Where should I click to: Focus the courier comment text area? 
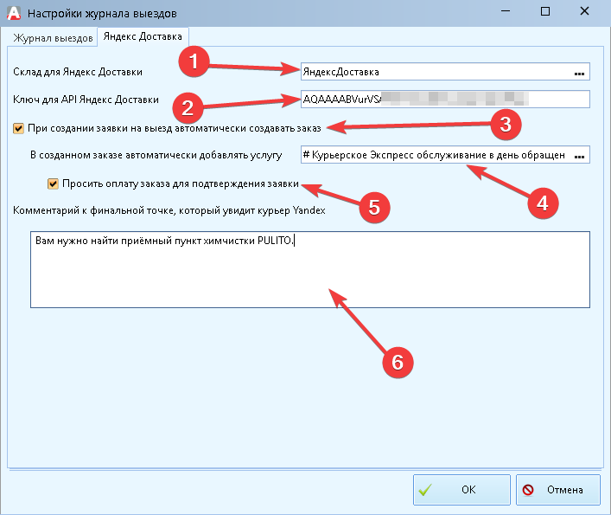pyautogui.click(x=309, y=269)
